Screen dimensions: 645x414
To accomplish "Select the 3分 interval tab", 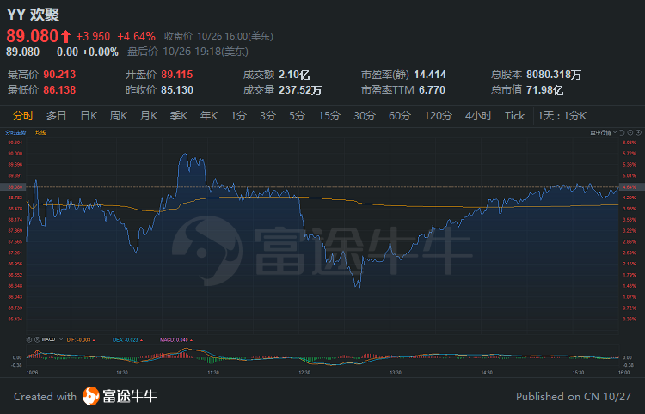I will 267,116.
